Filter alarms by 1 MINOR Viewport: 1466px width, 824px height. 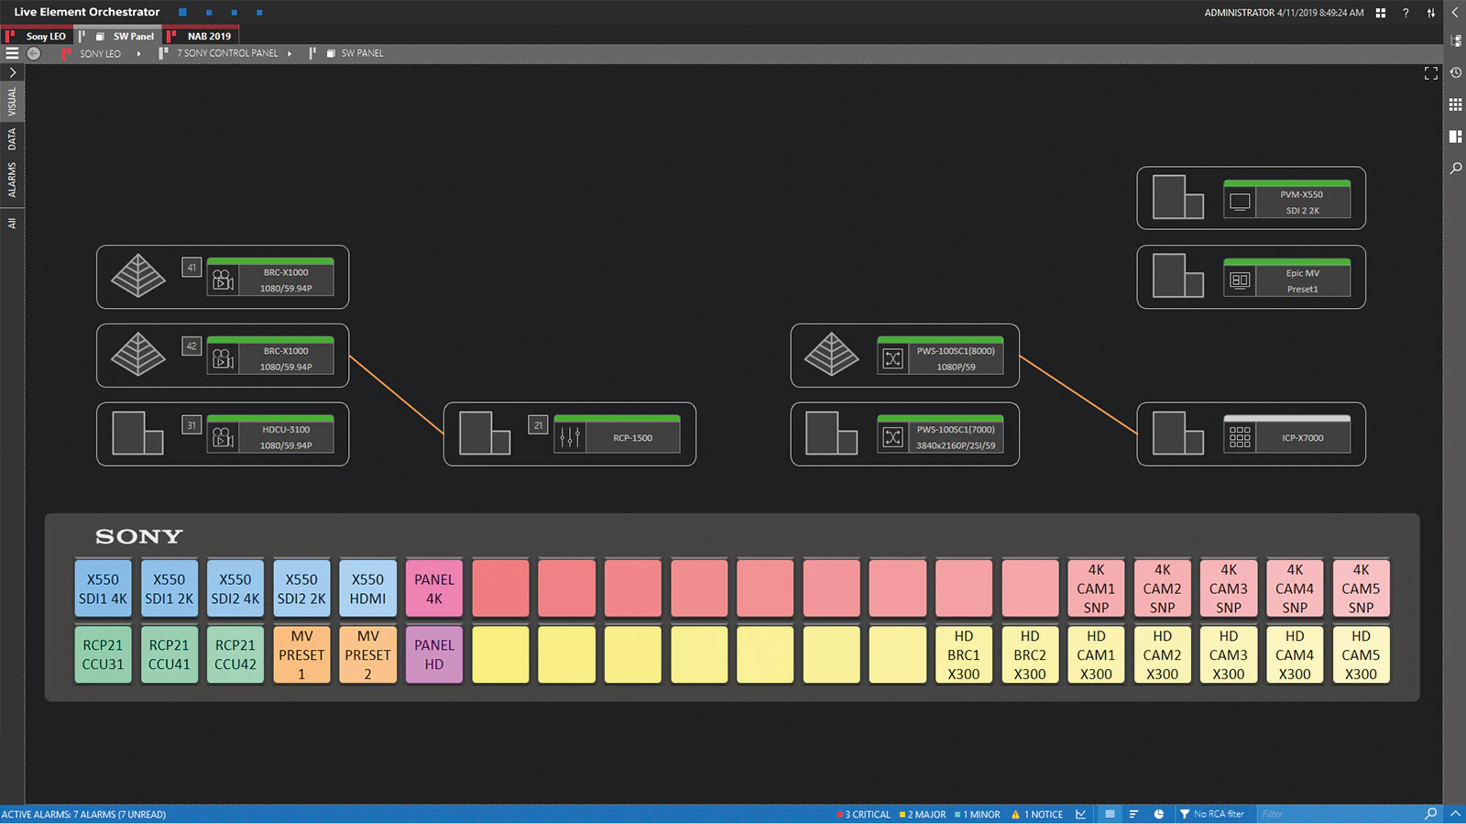(978, 814)
